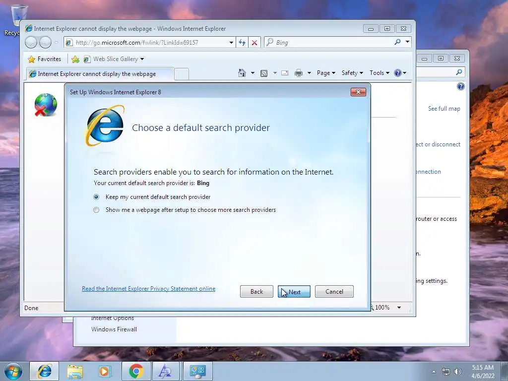Screen dimensions: 508x381
Task: Open Windows Explorer from the taskbar
Action: pyautogui.click(x=75, y=371)
